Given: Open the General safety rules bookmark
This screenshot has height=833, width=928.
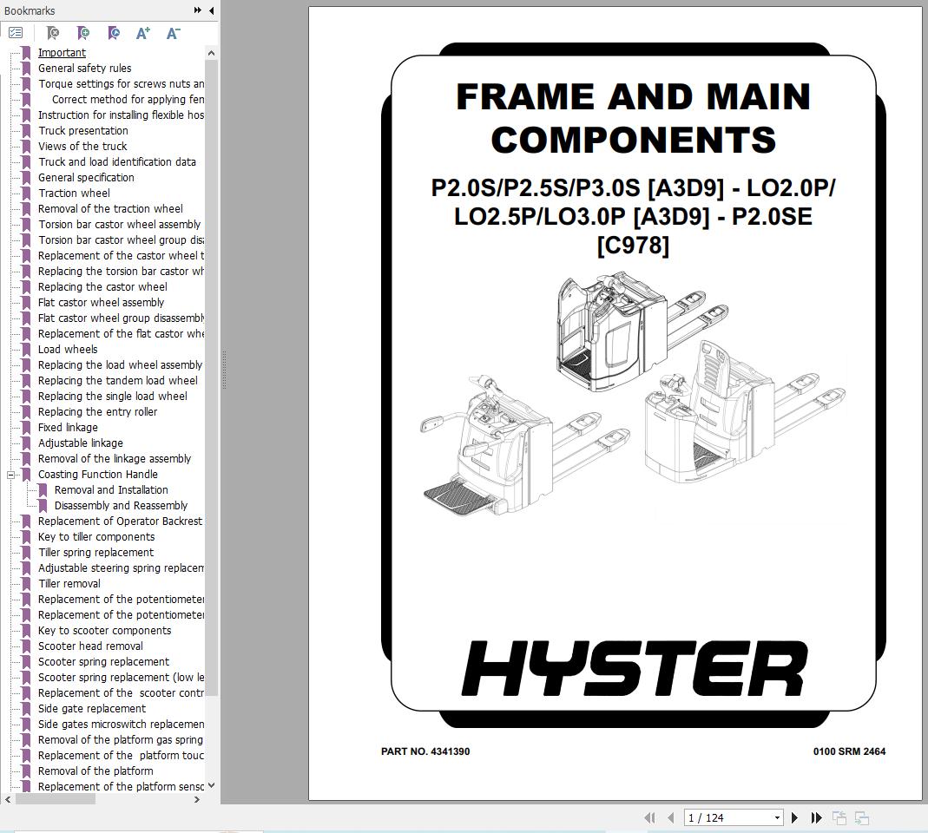Looking at the screenshot, I should (x=84, y=68).
